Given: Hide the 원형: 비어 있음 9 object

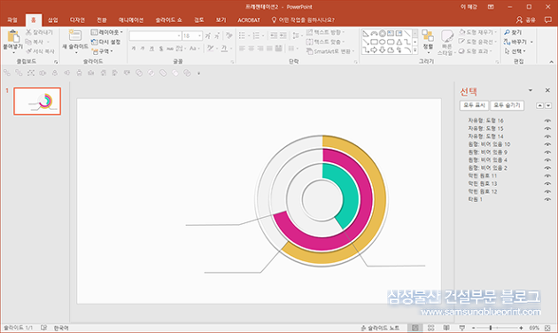Looking at the screenshot, I should click(x=547, y=152).
